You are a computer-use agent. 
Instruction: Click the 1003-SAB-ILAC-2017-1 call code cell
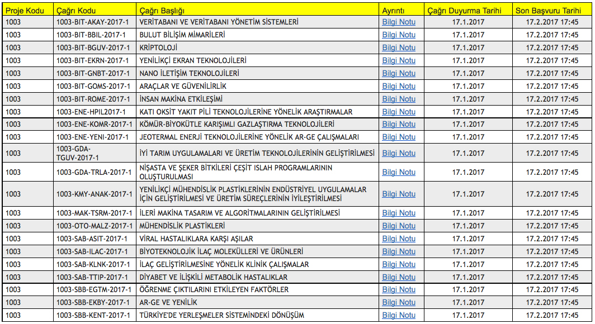92,251
